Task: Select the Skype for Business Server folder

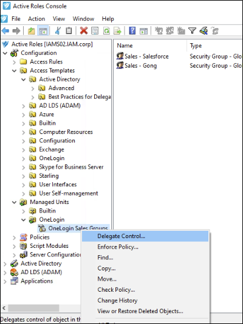Action: tap(71, 167)
